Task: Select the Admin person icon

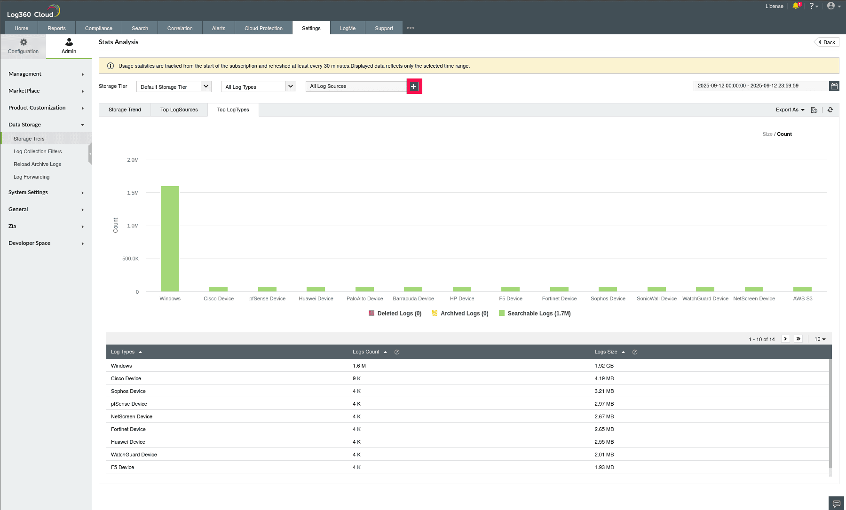Action: (x=69, y=42)
